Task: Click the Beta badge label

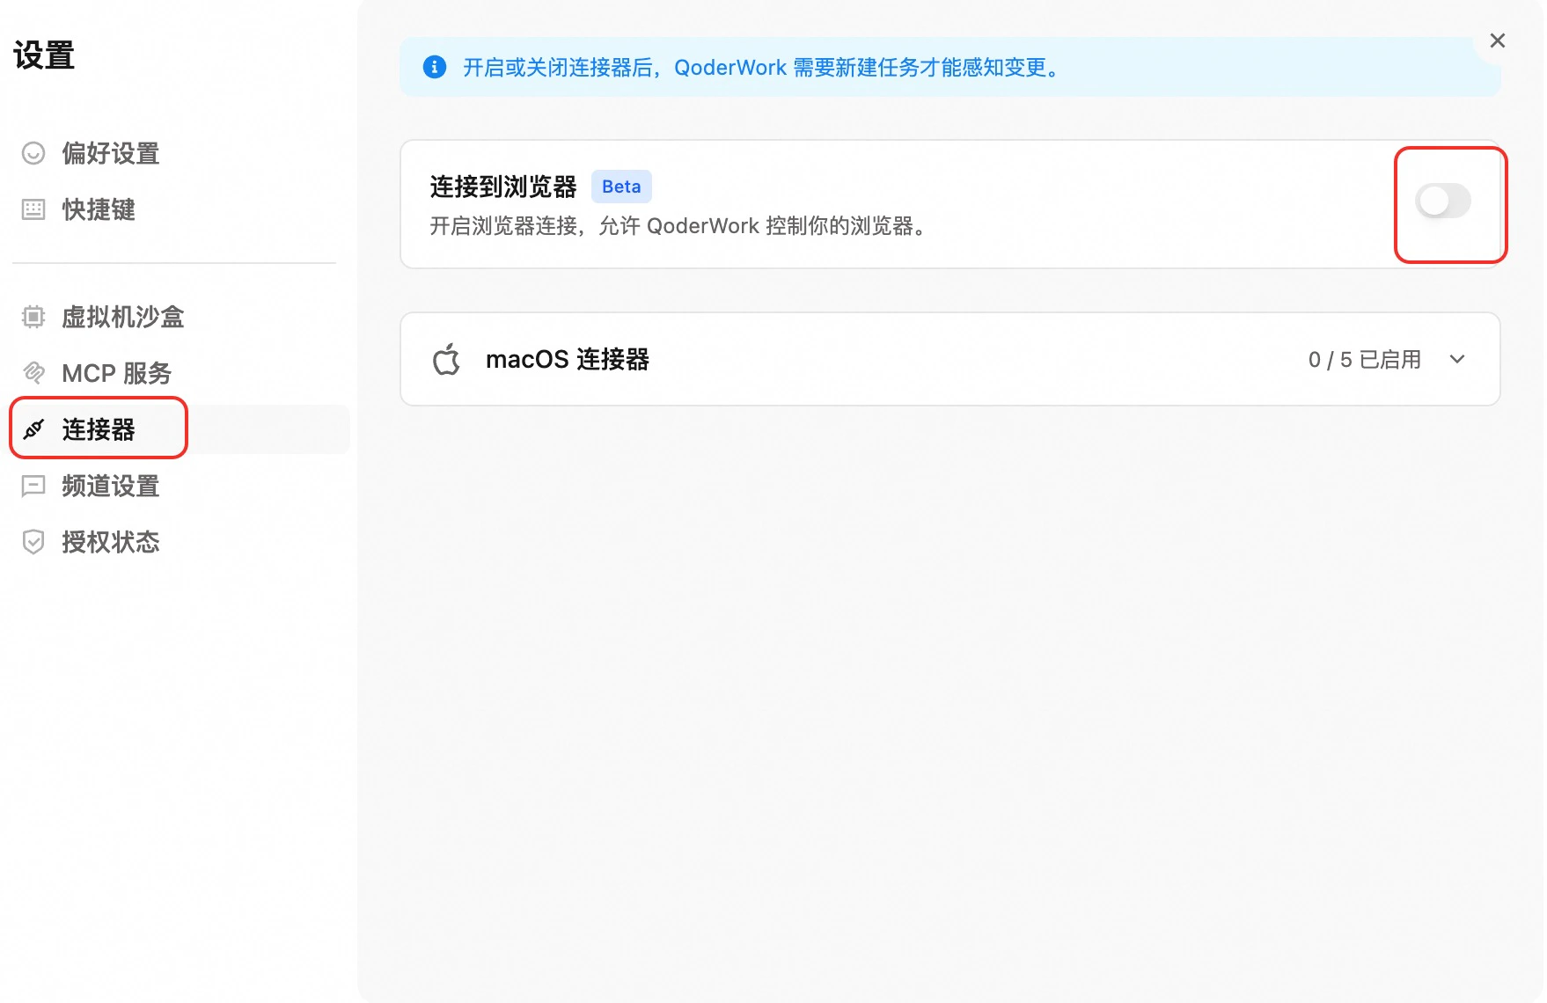Action: (x=621, y=186)
